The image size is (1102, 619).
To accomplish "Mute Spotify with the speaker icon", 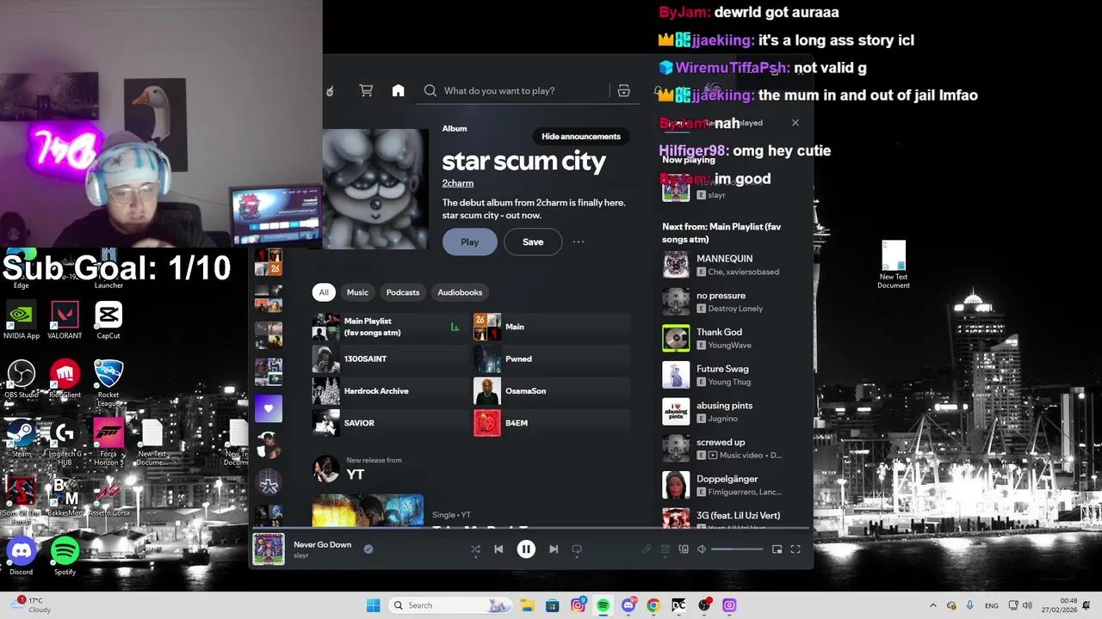I will pyautogui.click(x=702, y=549).
